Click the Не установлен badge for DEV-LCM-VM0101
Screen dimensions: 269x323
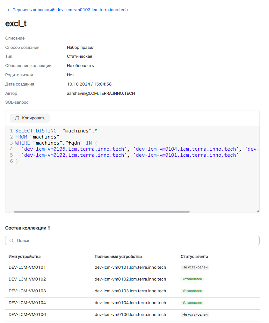point(195,267)
